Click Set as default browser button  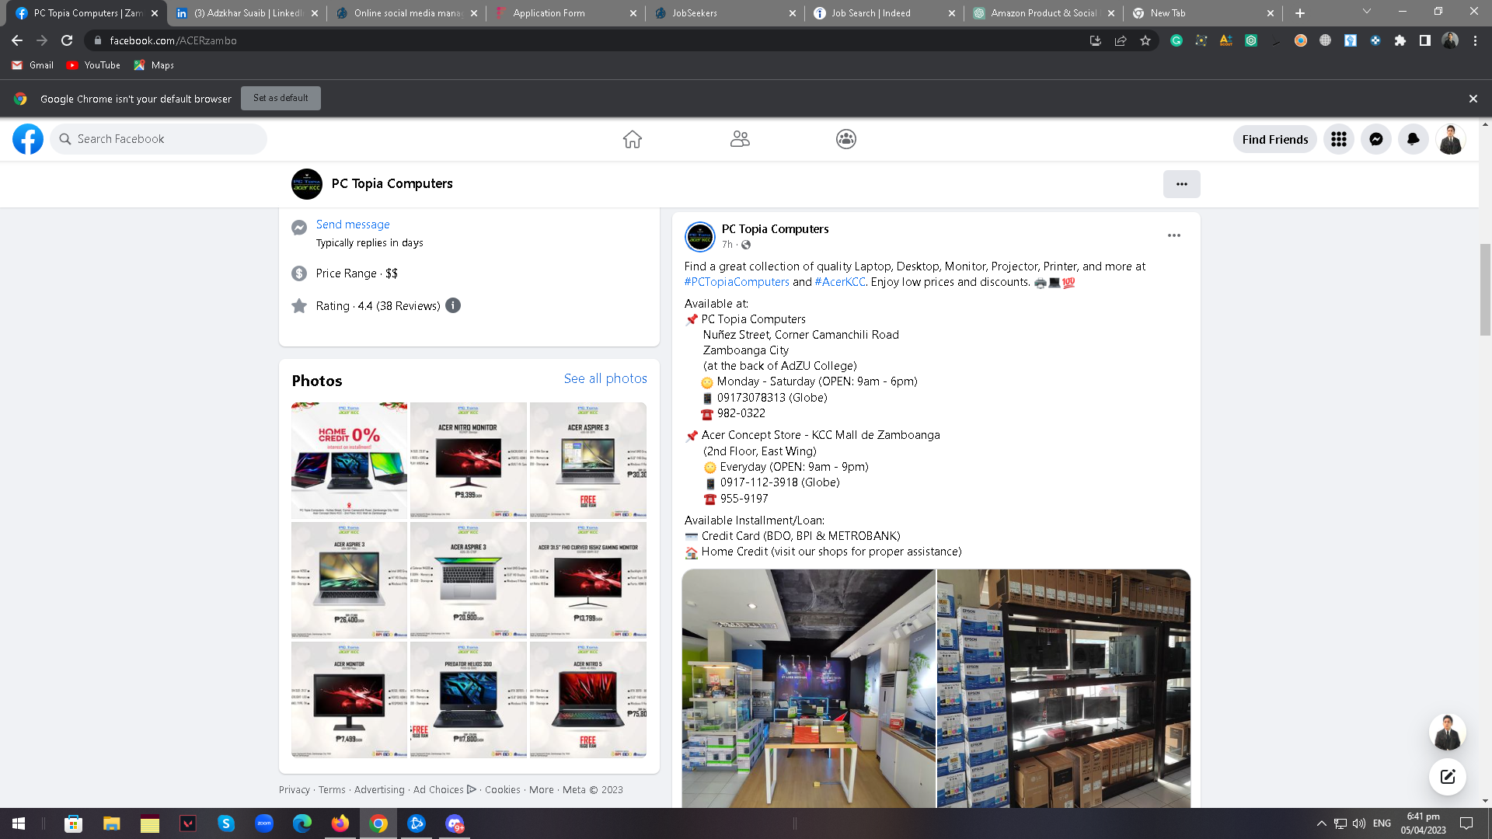click(281, 98)
